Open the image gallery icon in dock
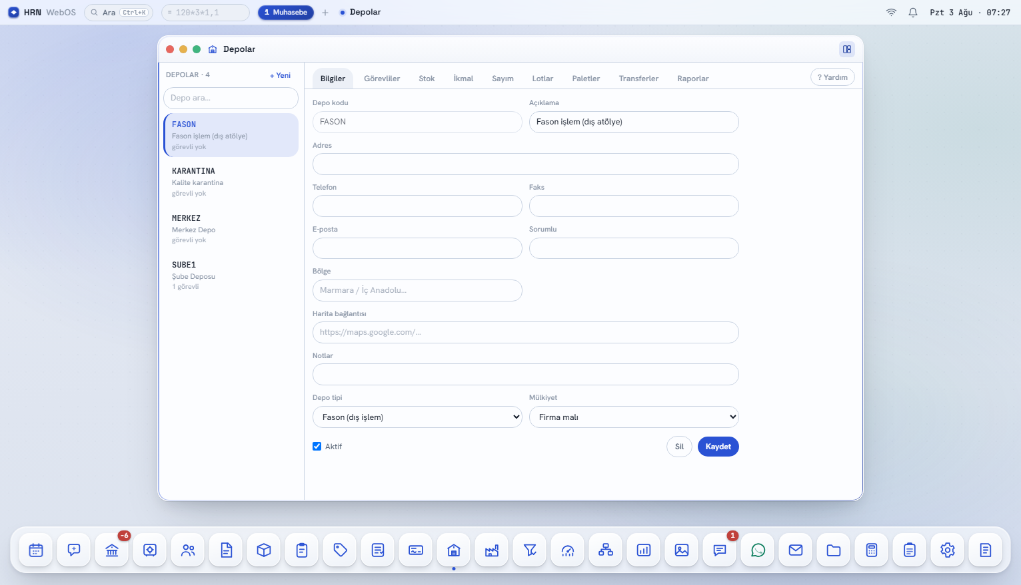 pyautogui.click(x=682, y=550)
